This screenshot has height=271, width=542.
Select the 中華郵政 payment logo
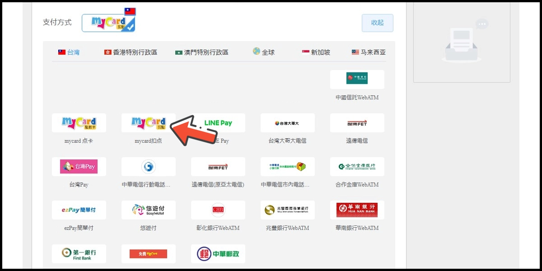[218, 254]
